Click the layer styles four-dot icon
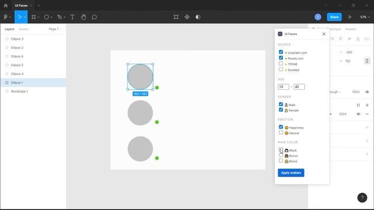The width and height of the screenshot is (374, 210). pos(358,105)
